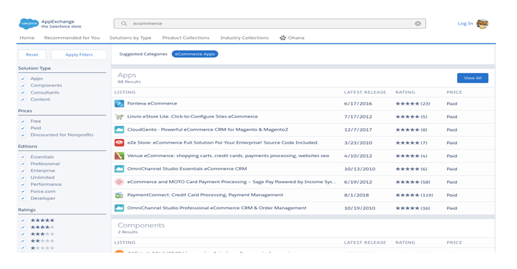Toggle the Paid price checkbox

coord(23,128)
